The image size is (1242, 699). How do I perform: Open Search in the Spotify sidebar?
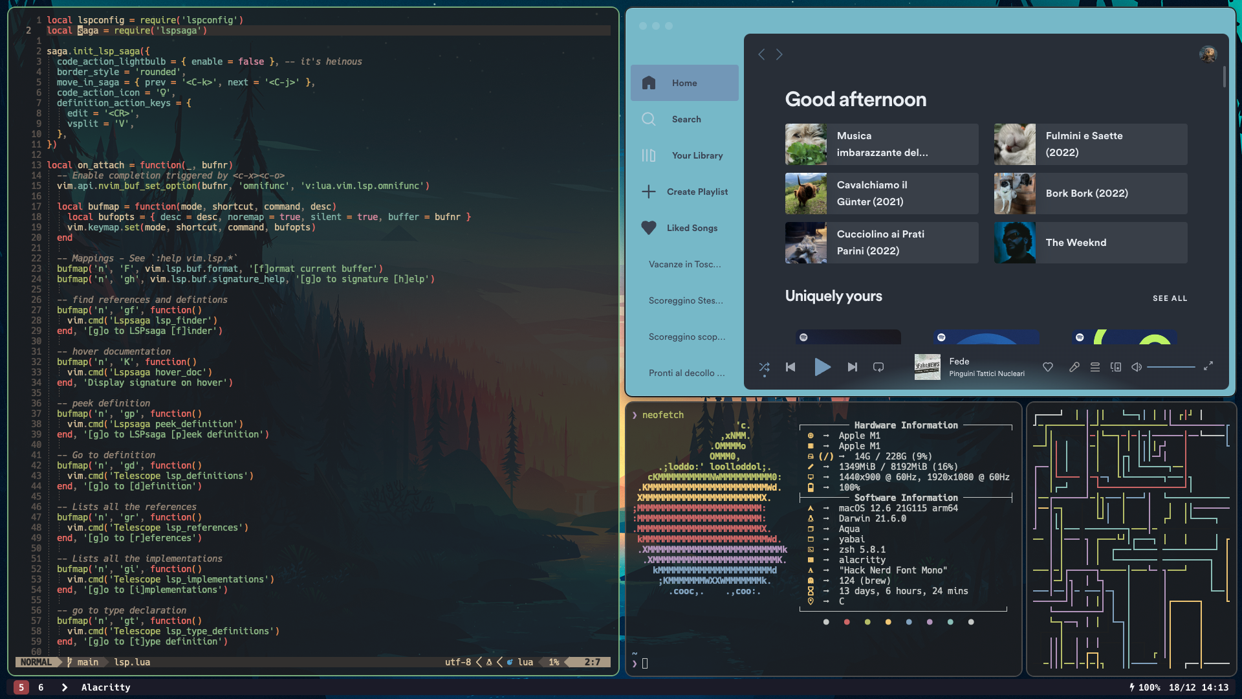pyautogui.click(x=684, y=119)
